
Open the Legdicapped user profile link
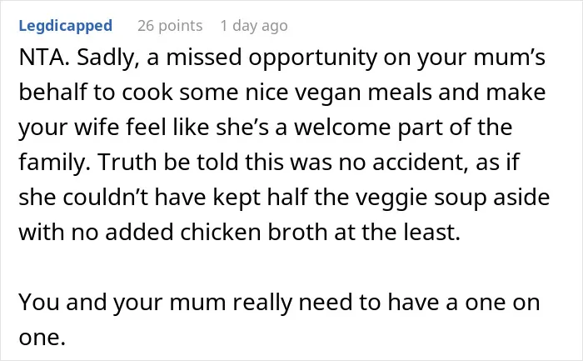pyautogui.click(x=66, y=26)
